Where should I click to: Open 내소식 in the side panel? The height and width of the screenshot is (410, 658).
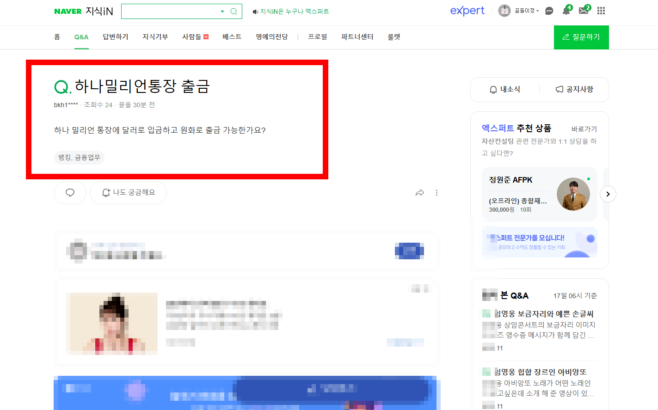(x=505, y=89)
